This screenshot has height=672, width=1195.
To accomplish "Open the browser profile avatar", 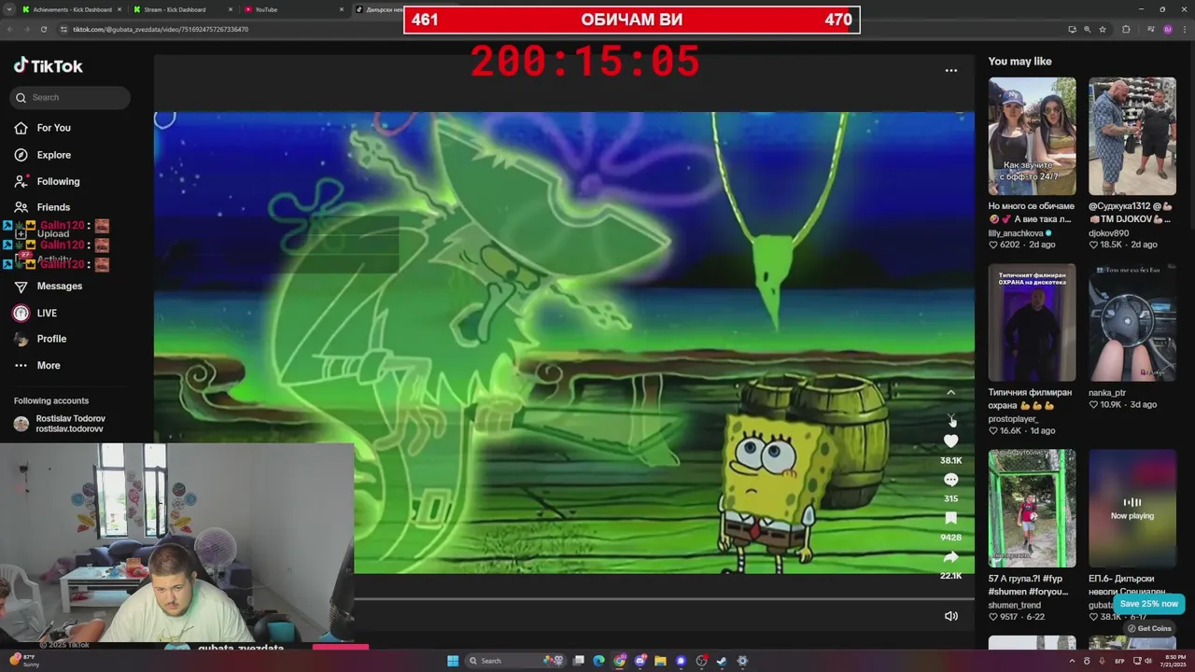I will [x=1168, y=29].
